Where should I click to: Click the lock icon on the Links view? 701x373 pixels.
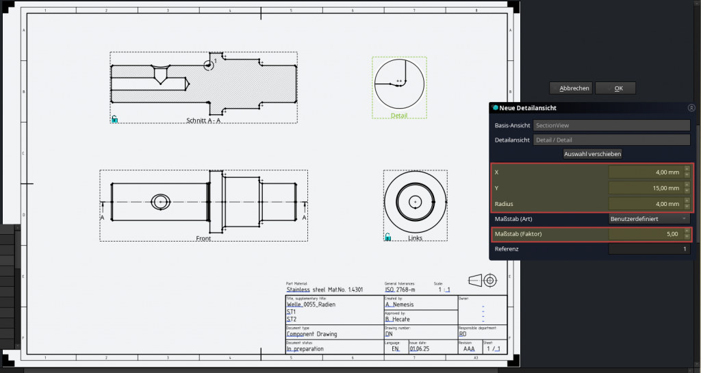(387, 237)
